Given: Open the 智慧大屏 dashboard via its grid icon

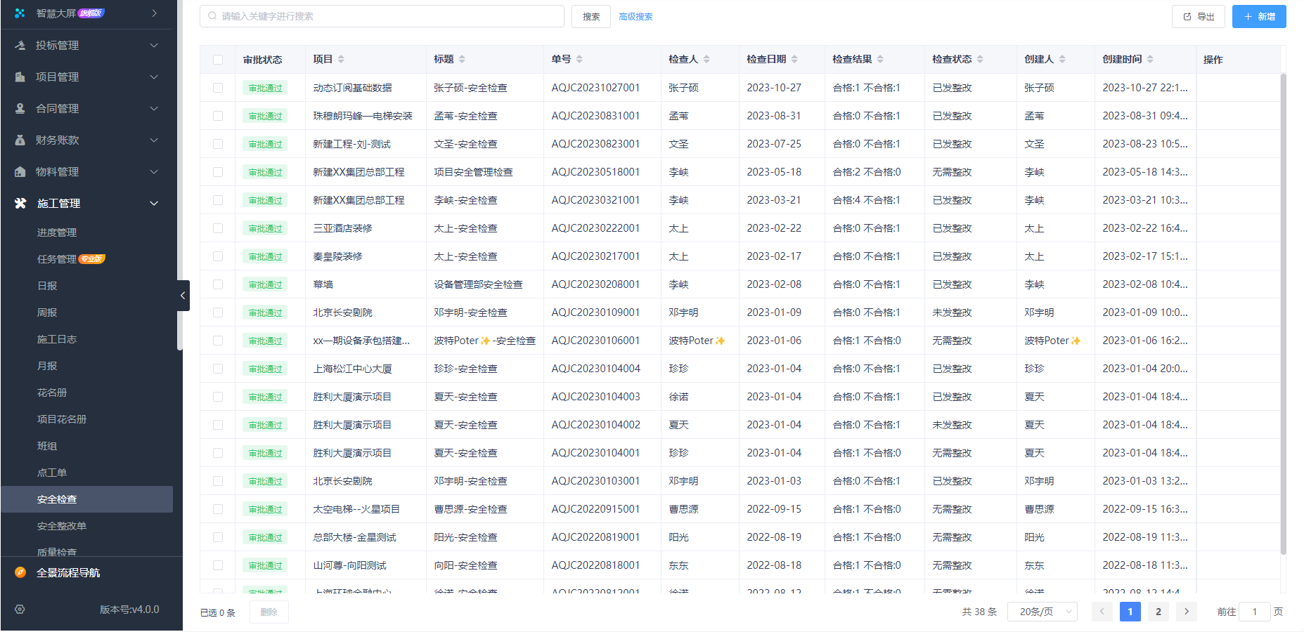Looking at the screenshot, I should click(18, 13).
